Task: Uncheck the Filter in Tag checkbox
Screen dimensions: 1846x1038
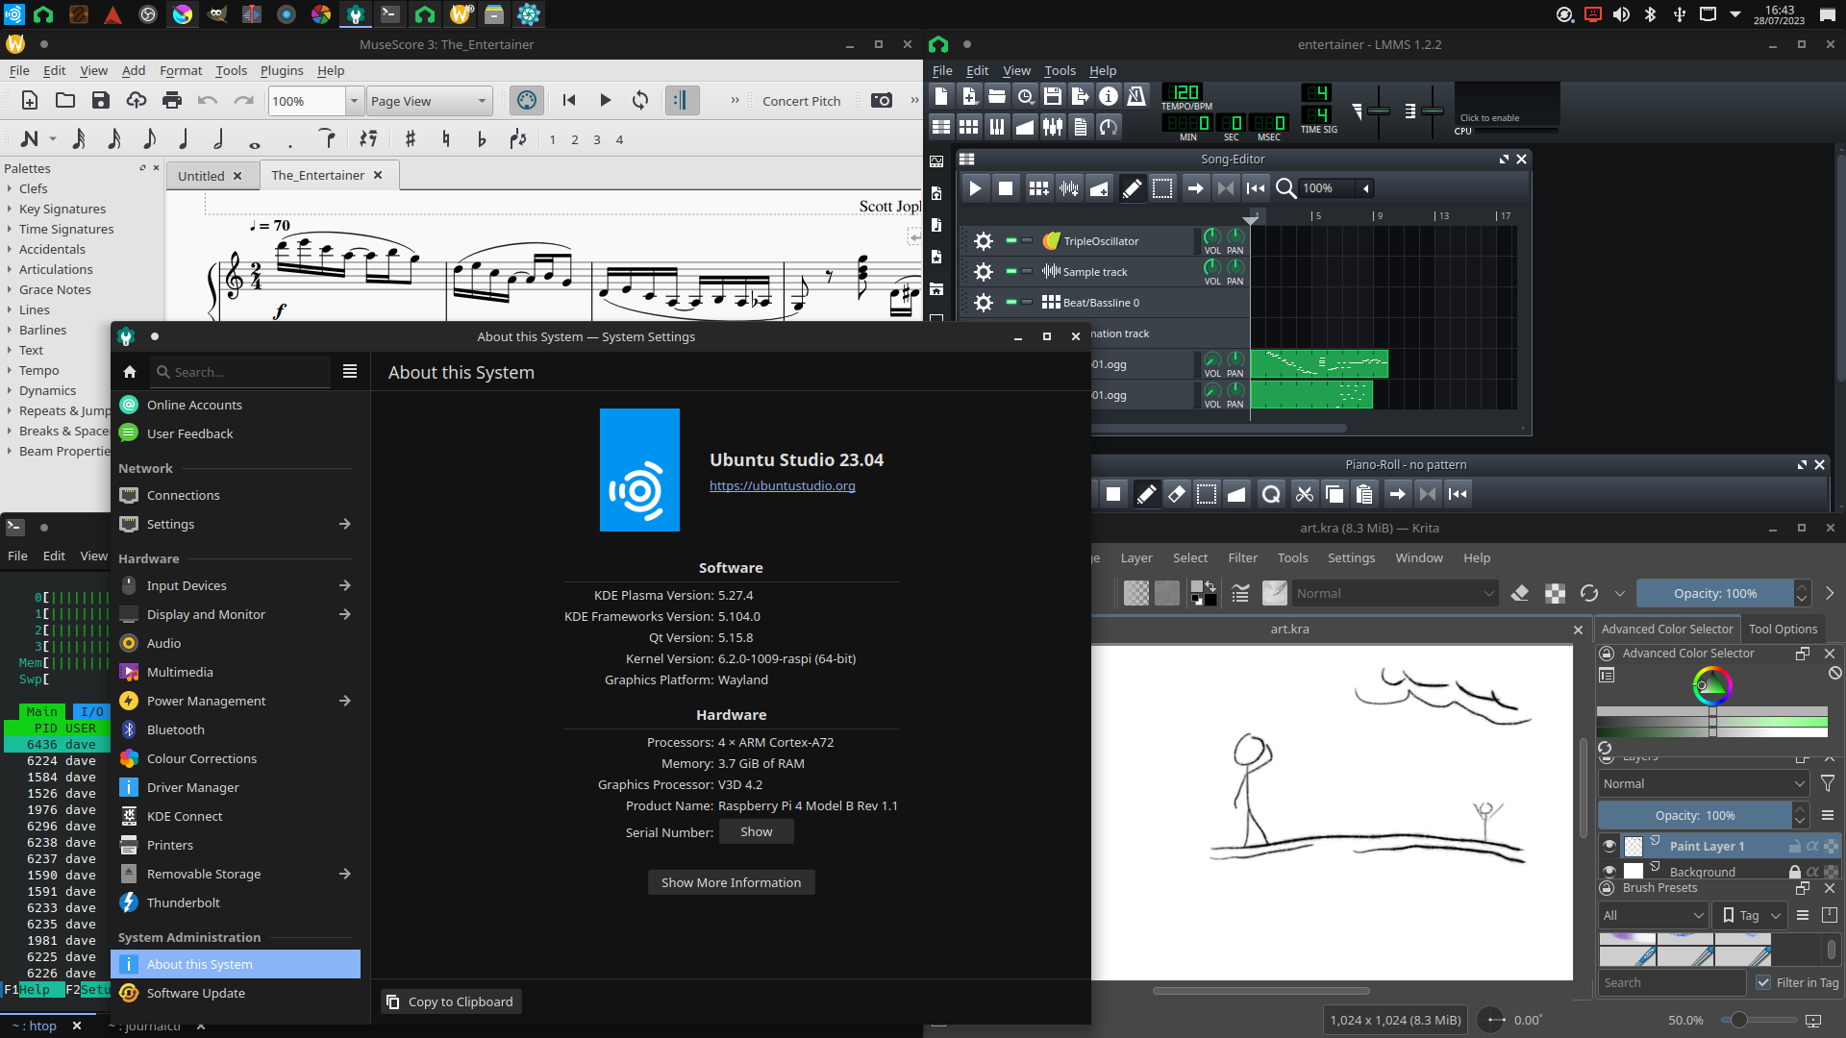Action: pyautogui.click(x=1763, y=982)
